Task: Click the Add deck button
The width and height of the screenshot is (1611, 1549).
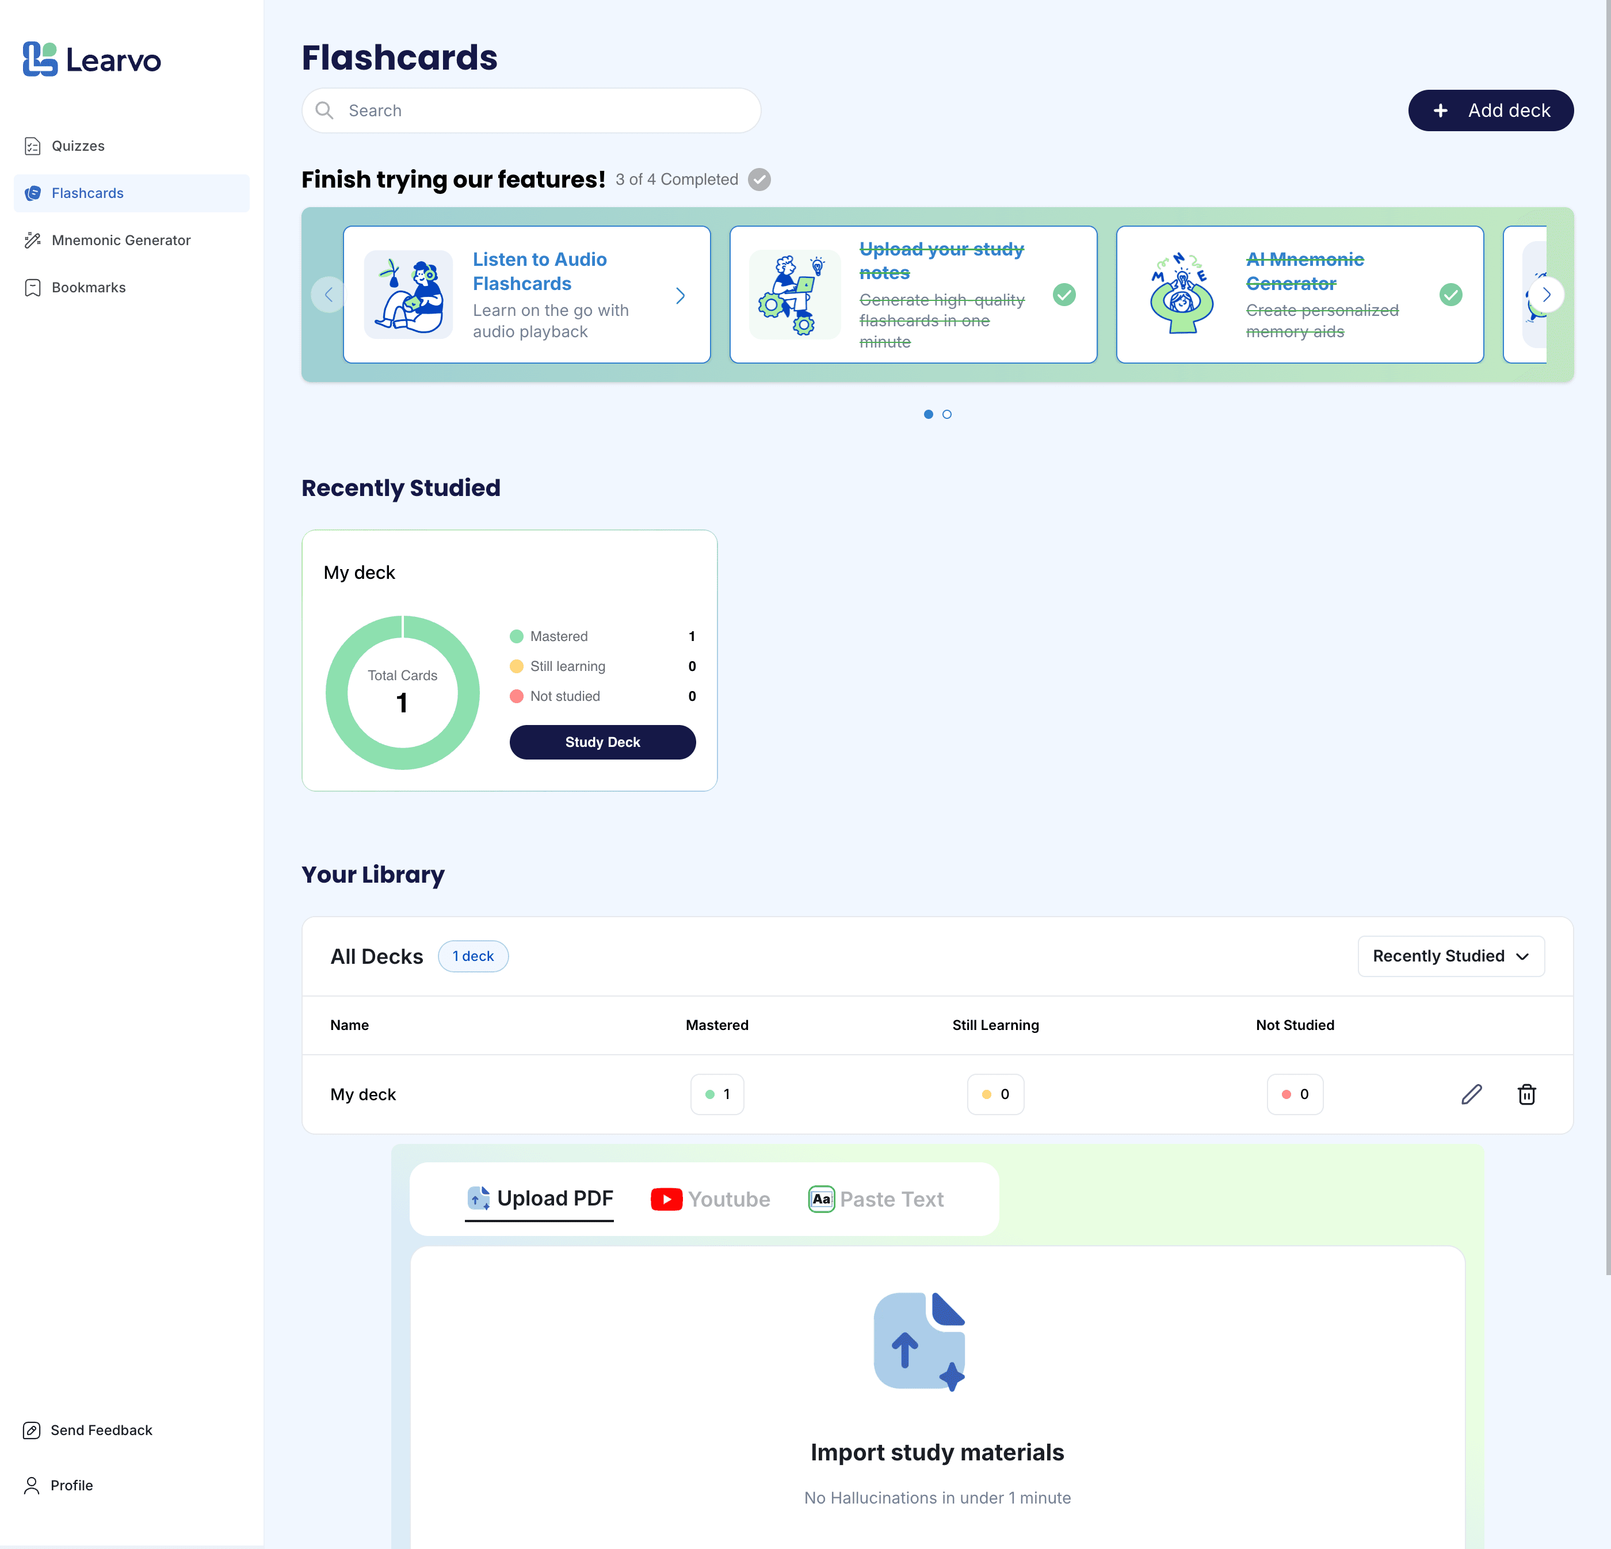Action: tap(1490, 110)
